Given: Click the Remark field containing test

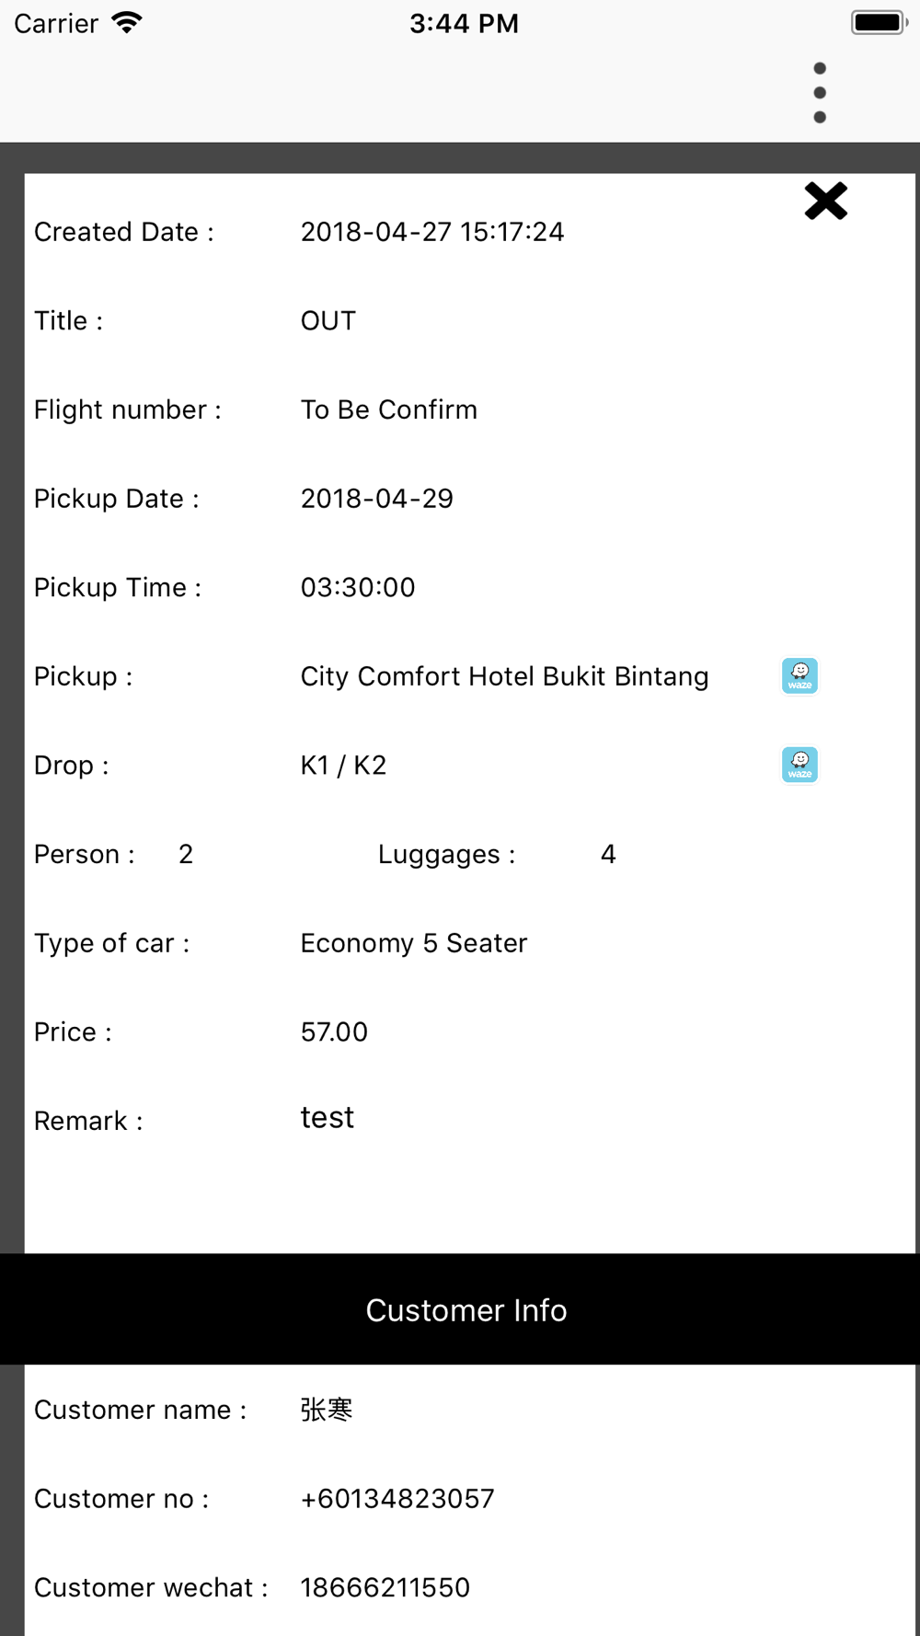Looking at the screenshot, I should coord(328,1118).
